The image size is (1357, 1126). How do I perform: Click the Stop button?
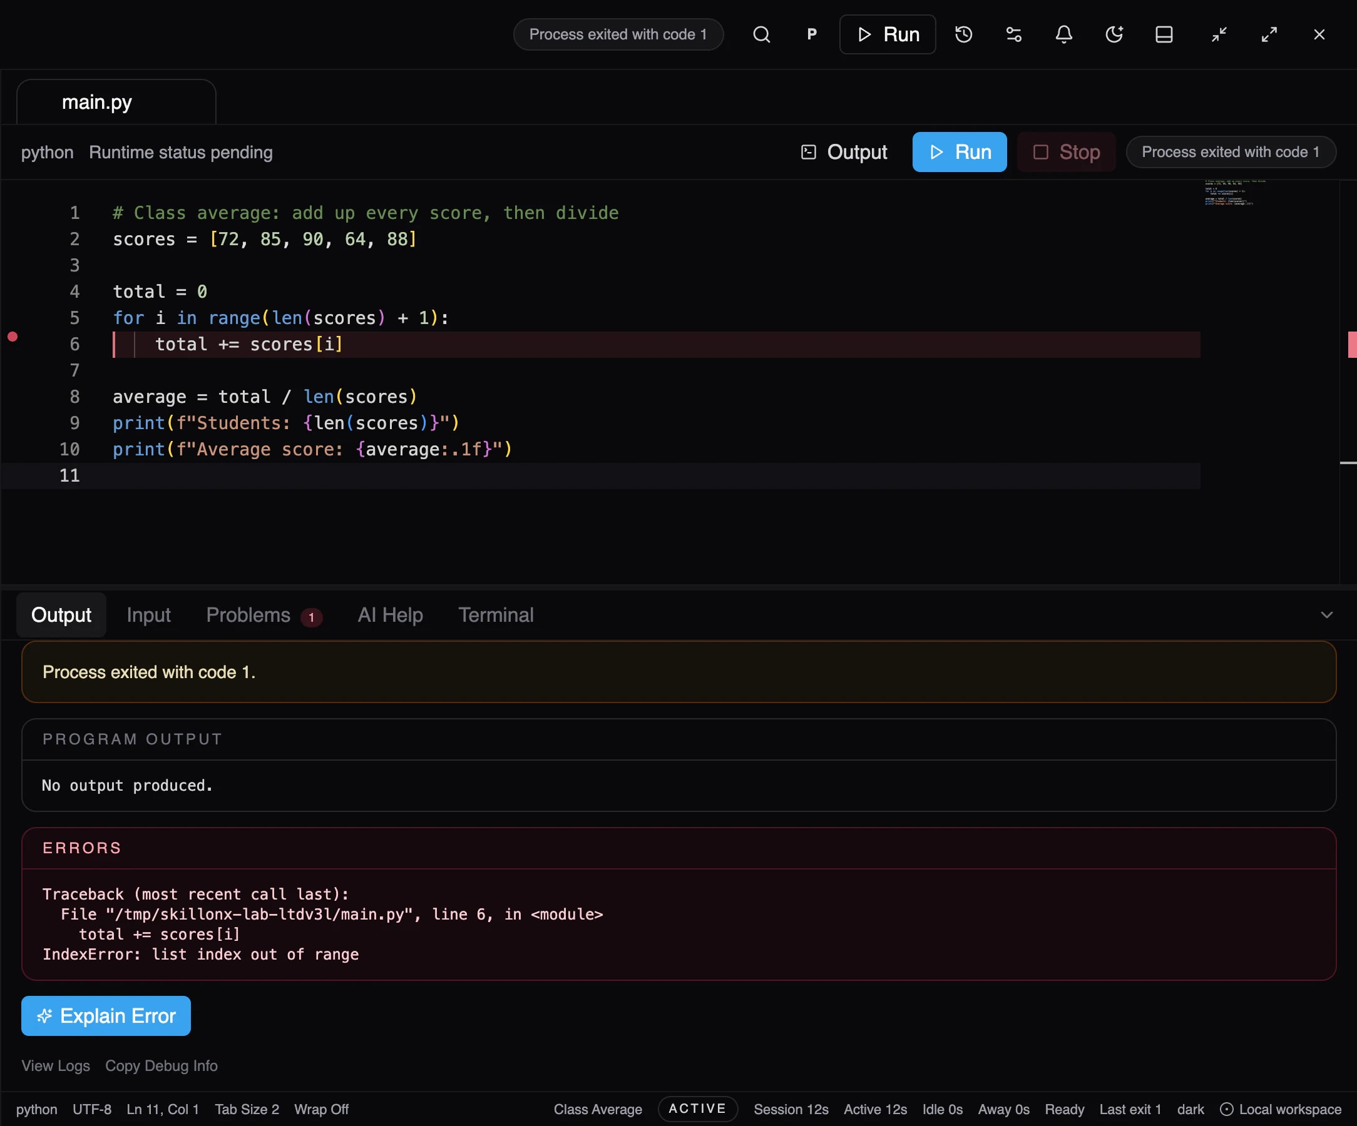[1066, 152]
